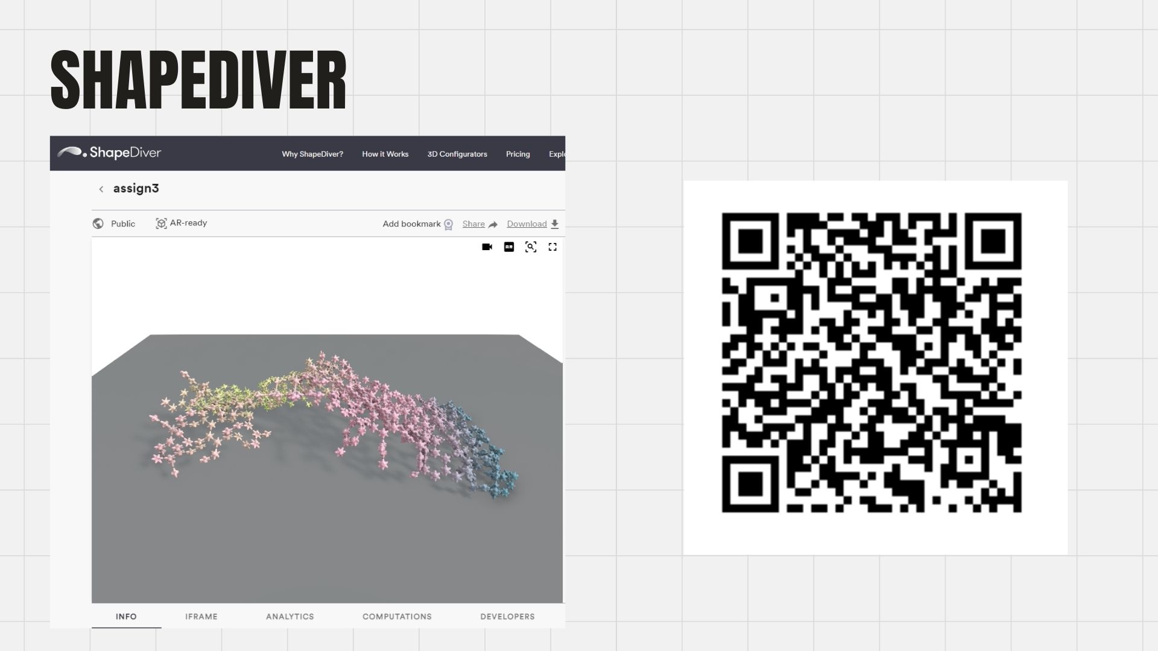
Task: Open the COMPUTATIONS tab
Action: 397,617
